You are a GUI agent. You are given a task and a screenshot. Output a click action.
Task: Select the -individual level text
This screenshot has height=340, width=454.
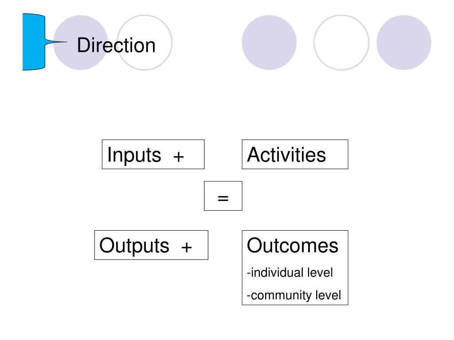(x=290, y=273)
